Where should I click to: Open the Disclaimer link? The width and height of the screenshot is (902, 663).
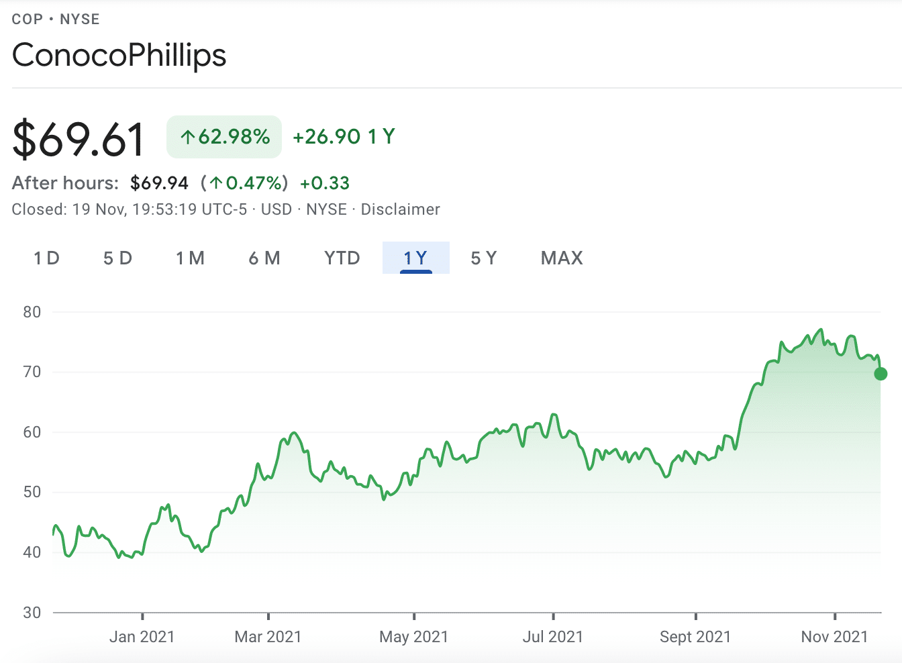(x=400, y=209)
